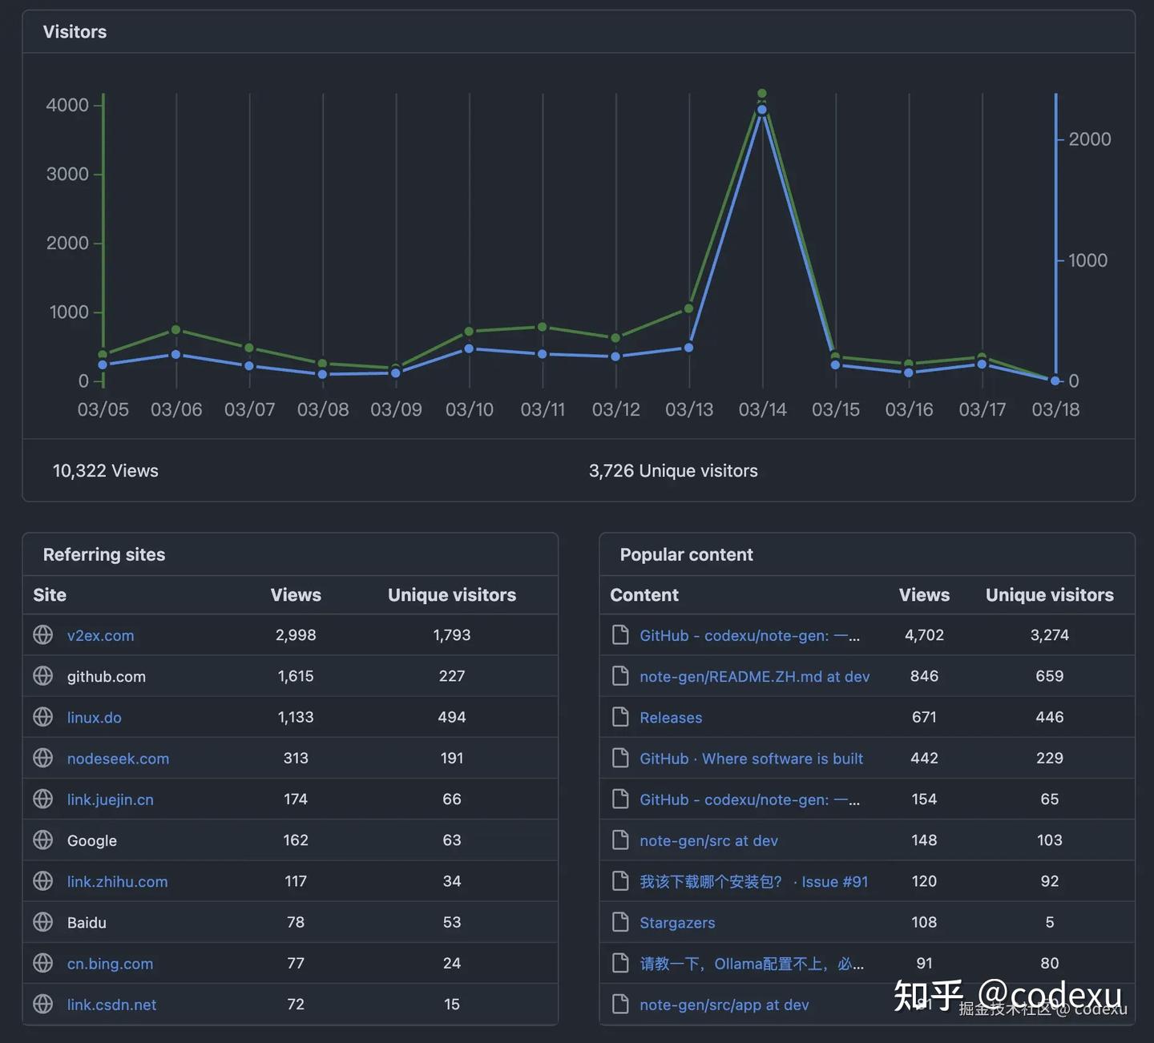Click the globe icon next to Baidu
This screenshot has width=1154, height=1043.
(43, 922)
